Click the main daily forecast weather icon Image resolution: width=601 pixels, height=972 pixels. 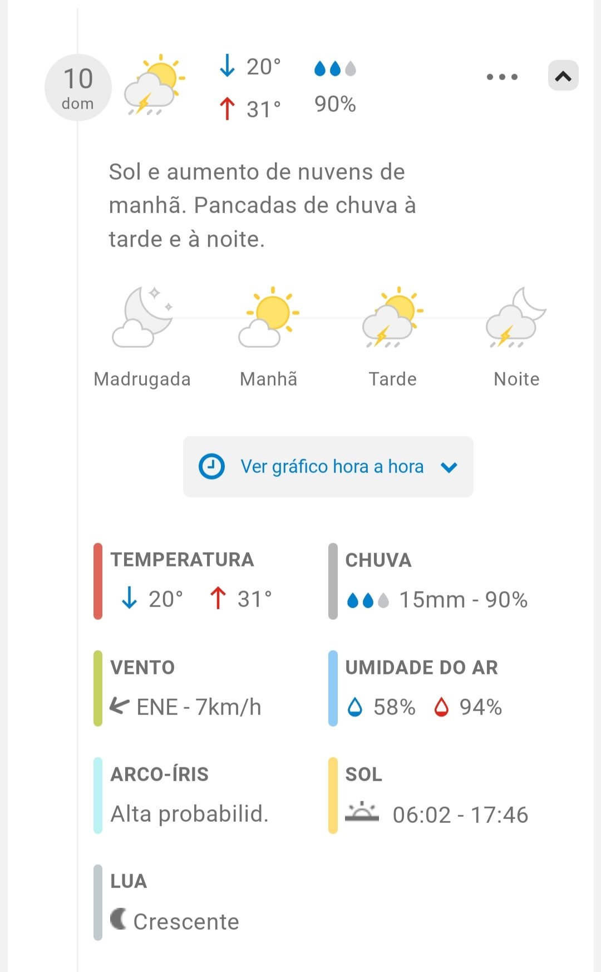(x=154, y=85)
